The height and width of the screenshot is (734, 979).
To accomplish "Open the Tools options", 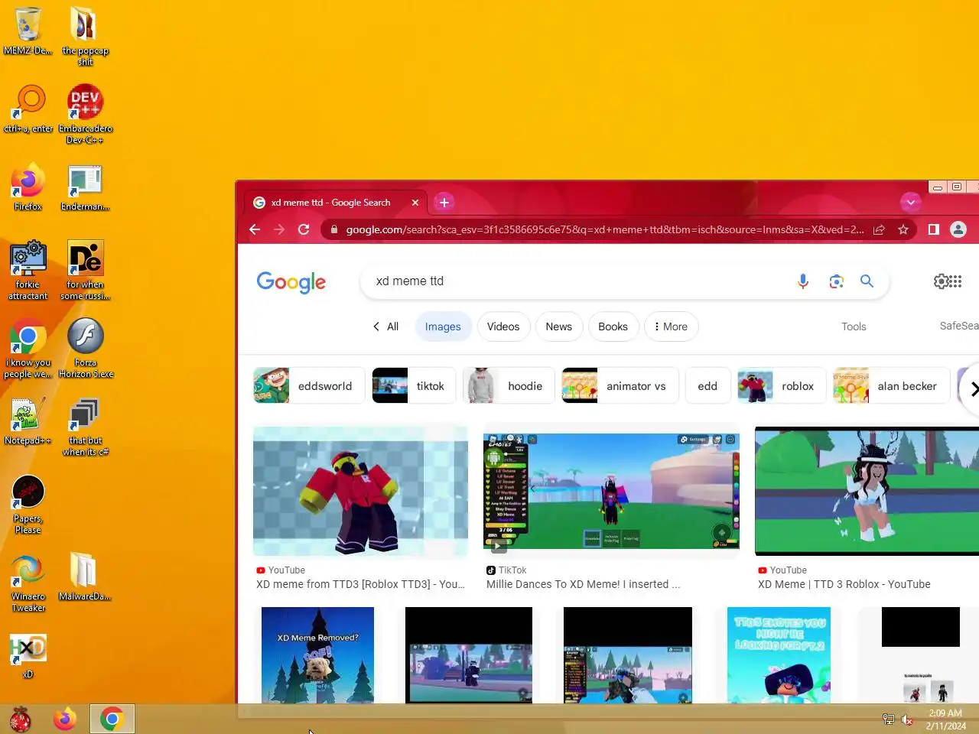I will [854, 326].
